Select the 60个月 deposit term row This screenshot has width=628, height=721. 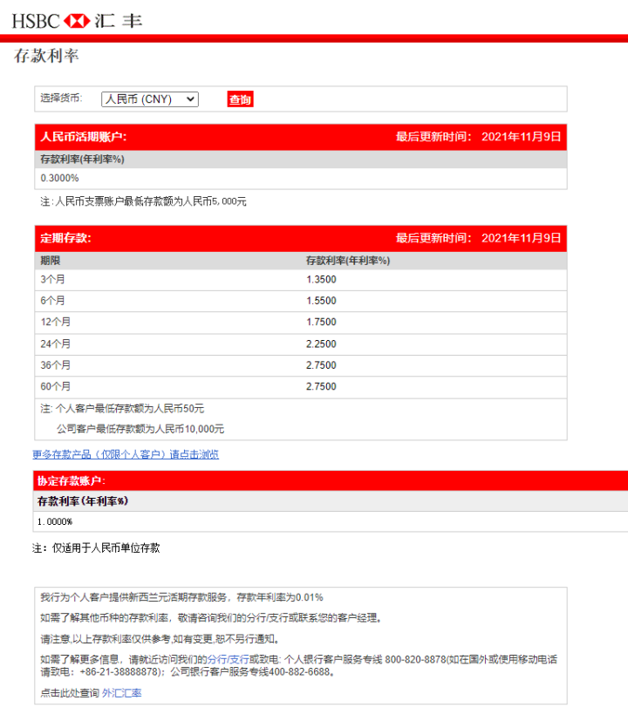(x=301, y=387)
